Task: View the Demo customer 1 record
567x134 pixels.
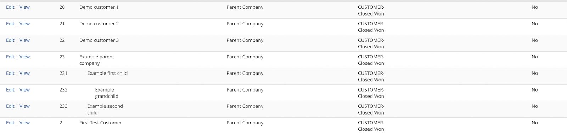Action: click(24, 7)
